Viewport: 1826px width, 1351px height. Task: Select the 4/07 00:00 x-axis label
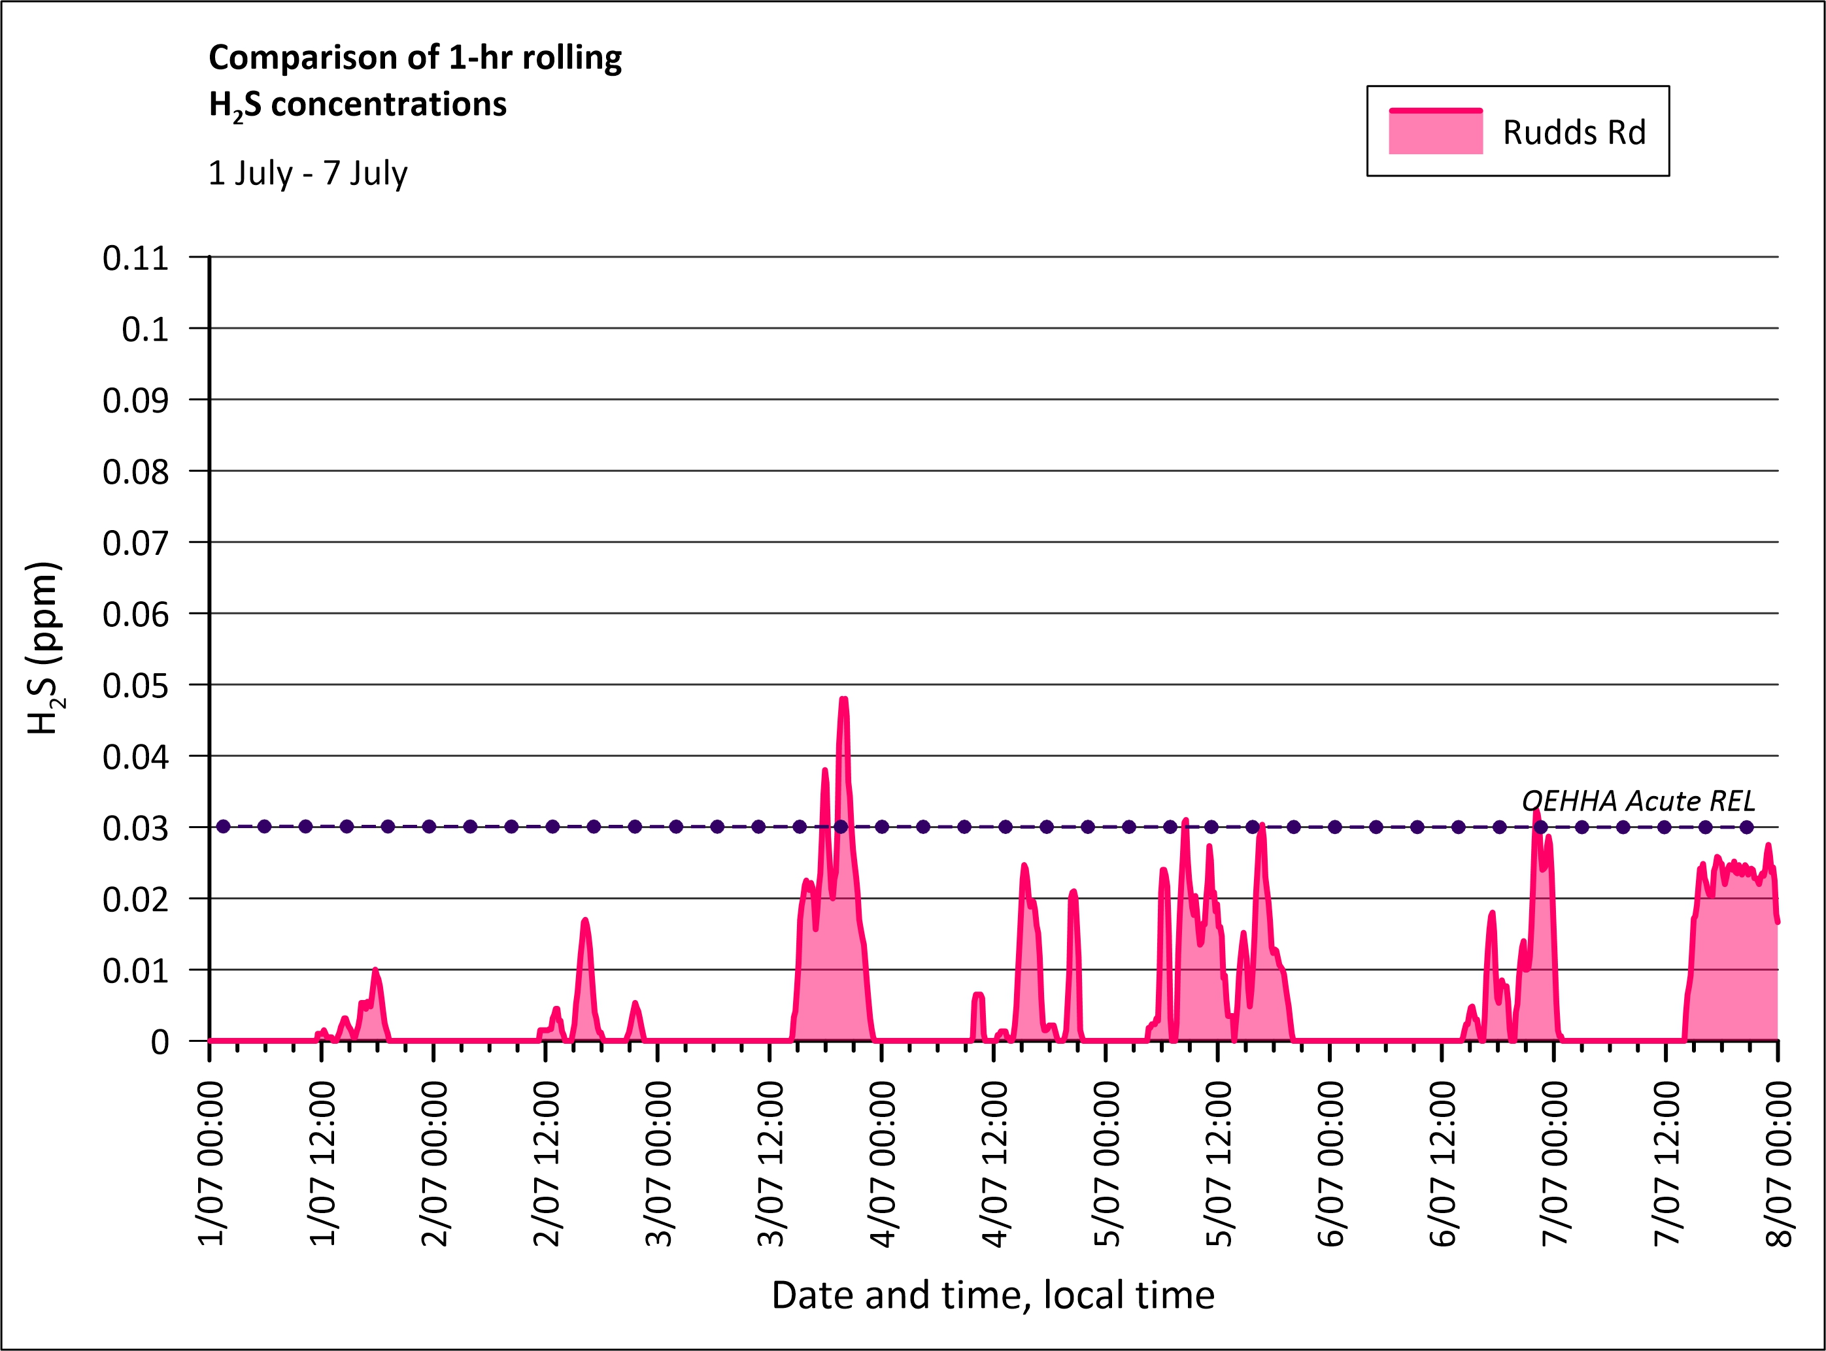coord(883,1163)
